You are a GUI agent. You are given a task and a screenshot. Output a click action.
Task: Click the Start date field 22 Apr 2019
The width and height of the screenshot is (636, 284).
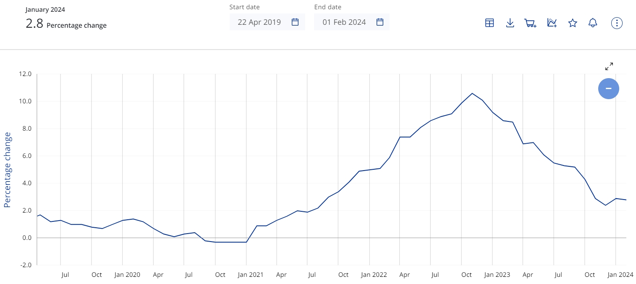pos(267,22)
